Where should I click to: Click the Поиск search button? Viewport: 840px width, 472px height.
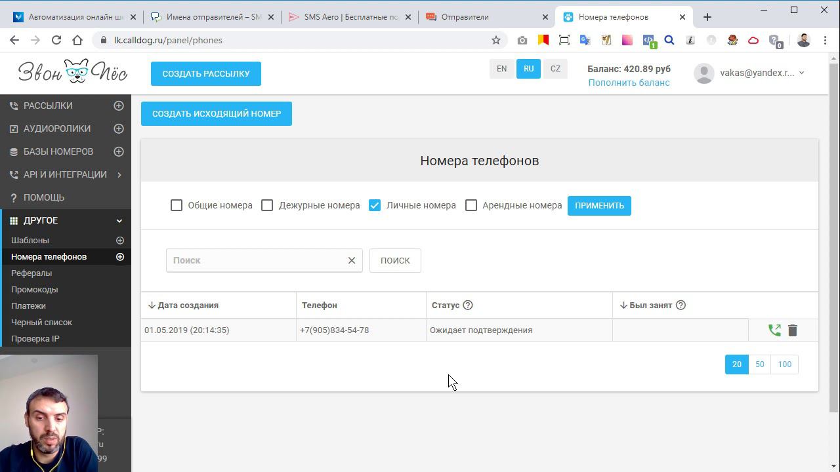point(395,260)
